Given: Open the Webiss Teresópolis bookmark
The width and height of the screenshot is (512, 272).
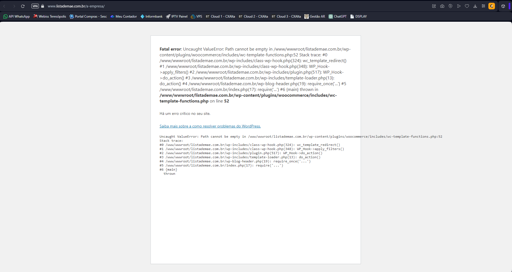Looking at the screenshot, I should (x=50, y=16).
